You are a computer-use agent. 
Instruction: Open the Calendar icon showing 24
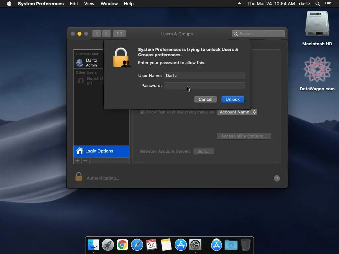point(151,245)
